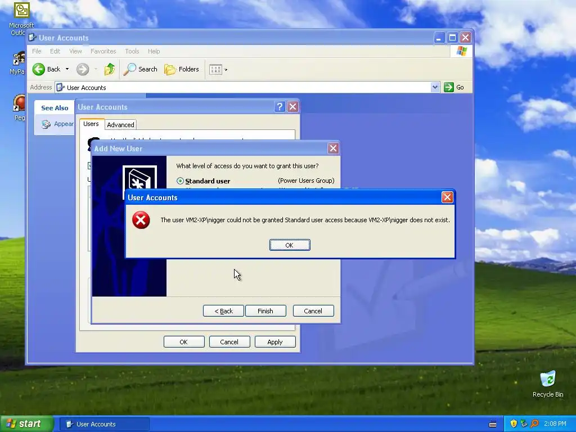Click the Forward arrow icon
The image size is (576, 432).
pos(83,69)
